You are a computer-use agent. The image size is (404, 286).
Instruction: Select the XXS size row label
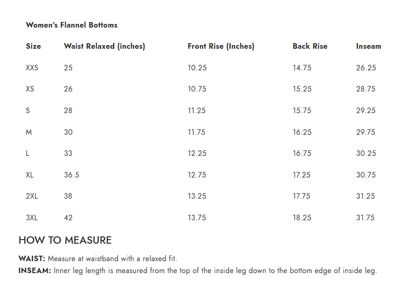[x=32, y=68]
